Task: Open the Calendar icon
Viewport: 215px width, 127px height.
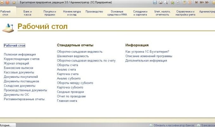Action: 190,2
